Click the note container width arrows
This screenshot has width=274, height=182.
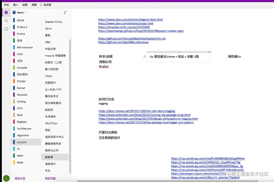pyautogui.click(x=209, y=52)
